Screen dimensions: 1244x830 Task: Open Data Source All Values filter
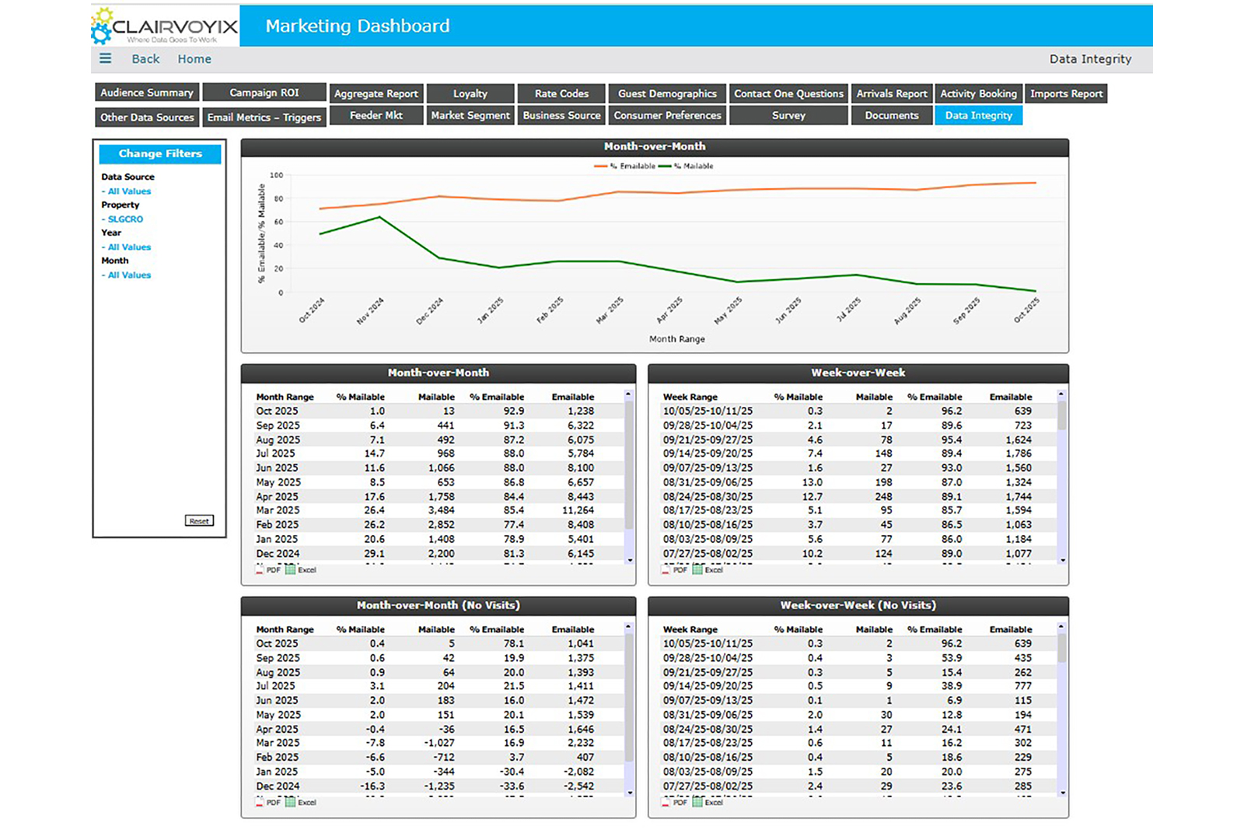[x=129, y=191]
